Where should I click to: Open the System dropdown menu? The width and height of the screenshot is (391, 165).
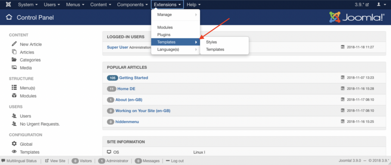click(x=28, y=5)
